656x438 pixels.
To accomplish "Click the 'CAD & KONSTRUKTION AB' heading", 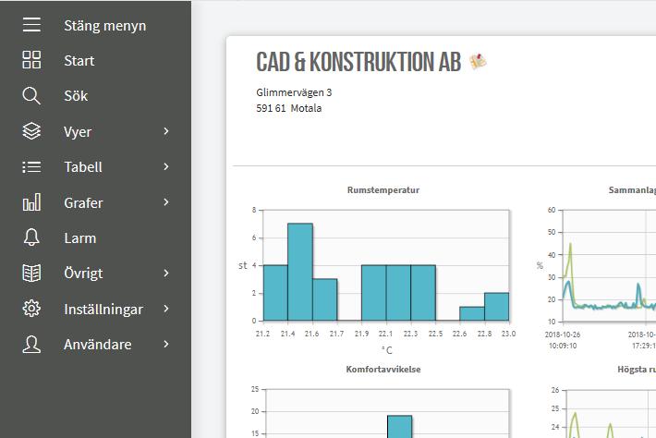I will (x=358, y=62).
